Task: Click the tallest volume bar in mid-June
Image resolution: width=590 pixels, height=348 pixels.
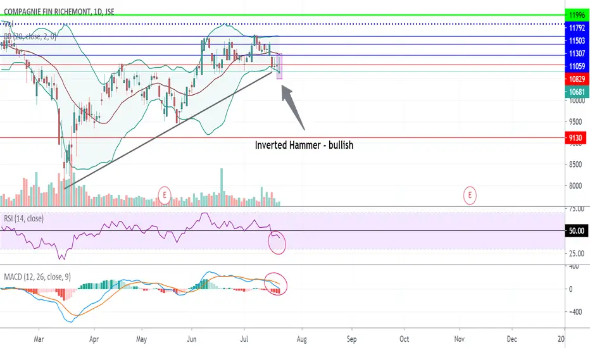Action: (222, 187)
